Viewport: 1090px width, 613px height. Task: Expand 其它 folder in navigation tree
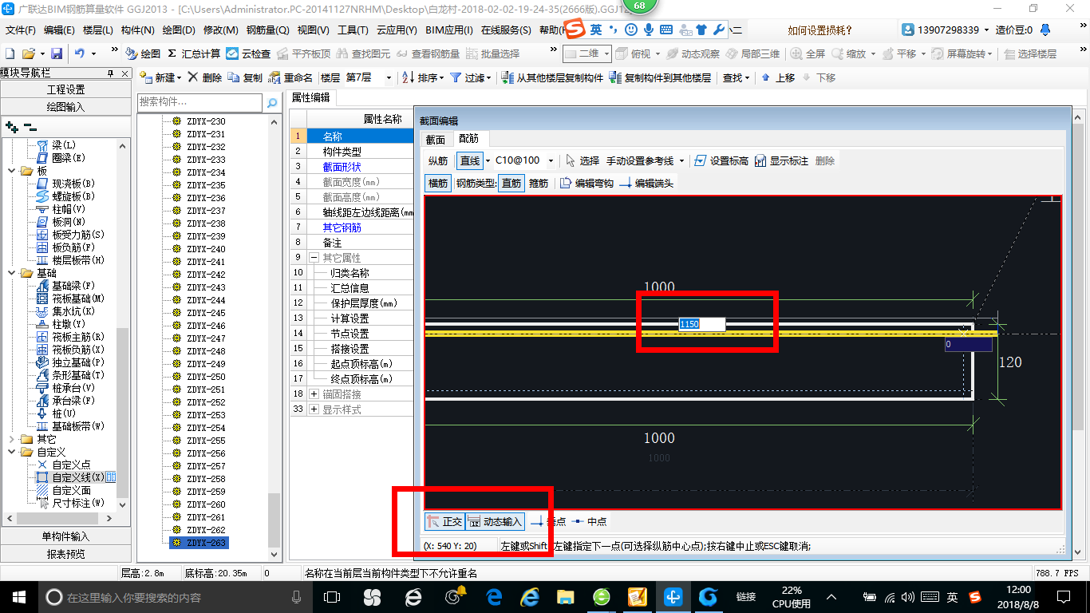11,439
